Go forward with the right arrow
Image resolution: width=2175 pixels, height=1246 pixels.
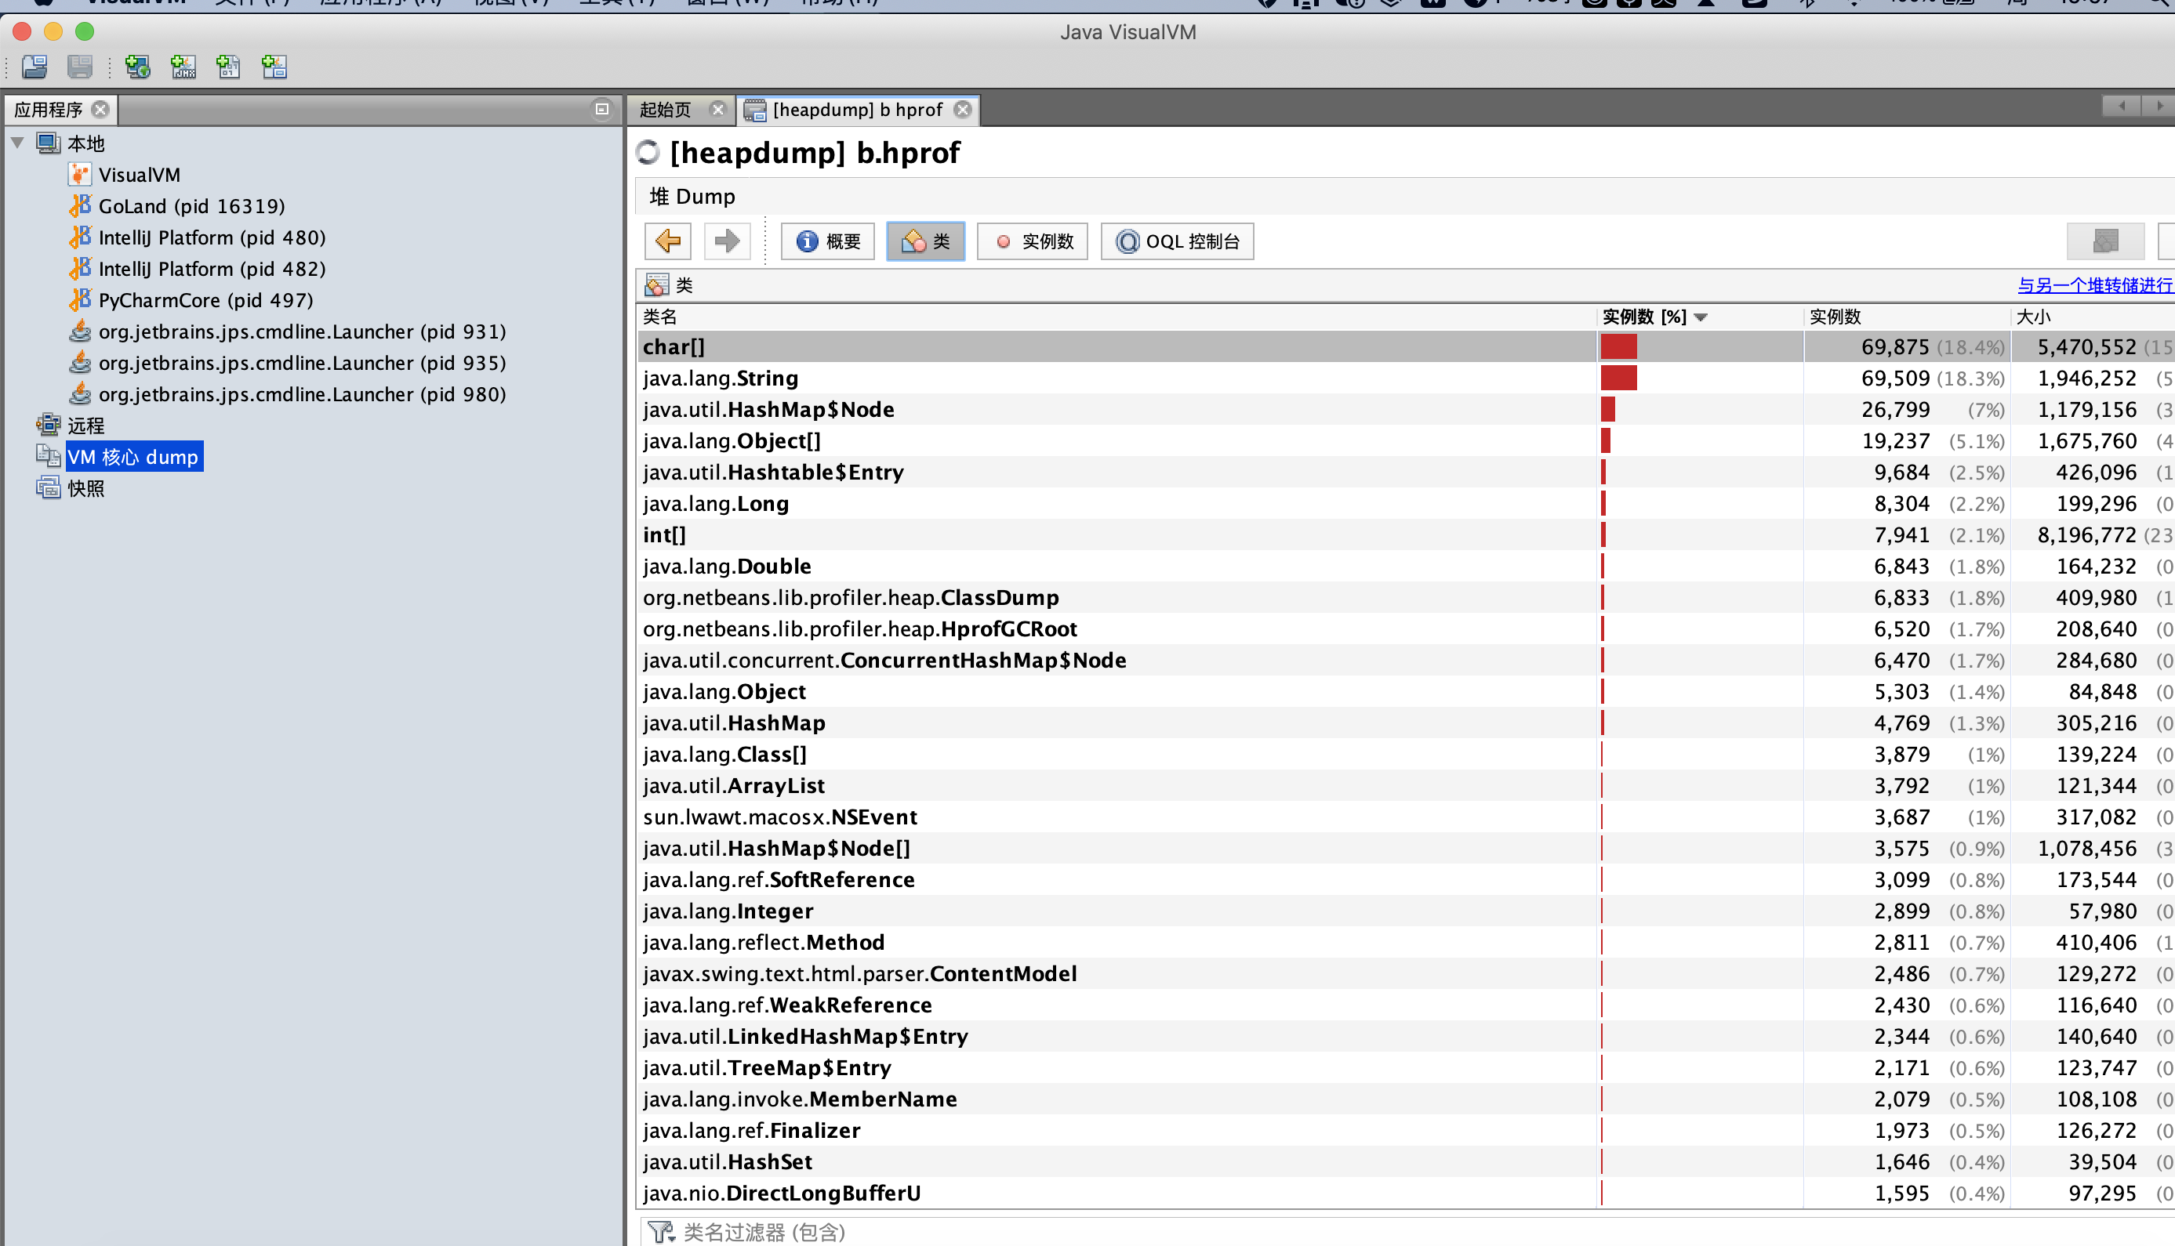click(727, 241)
